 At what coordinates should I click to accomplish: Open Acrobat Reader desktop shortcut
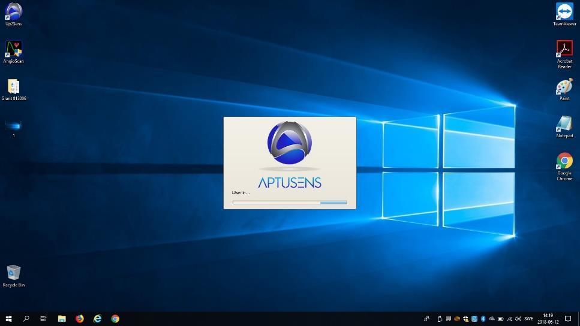564,55
